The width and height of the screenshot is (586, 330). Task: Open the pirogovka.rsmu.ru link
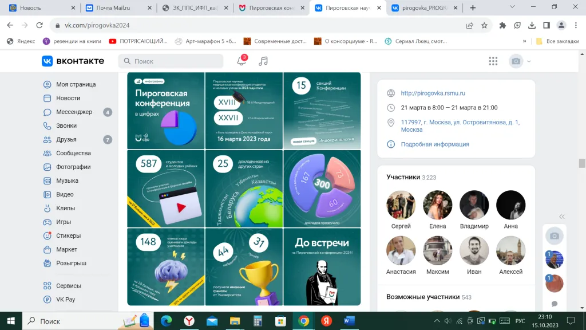tap(433, 93)
